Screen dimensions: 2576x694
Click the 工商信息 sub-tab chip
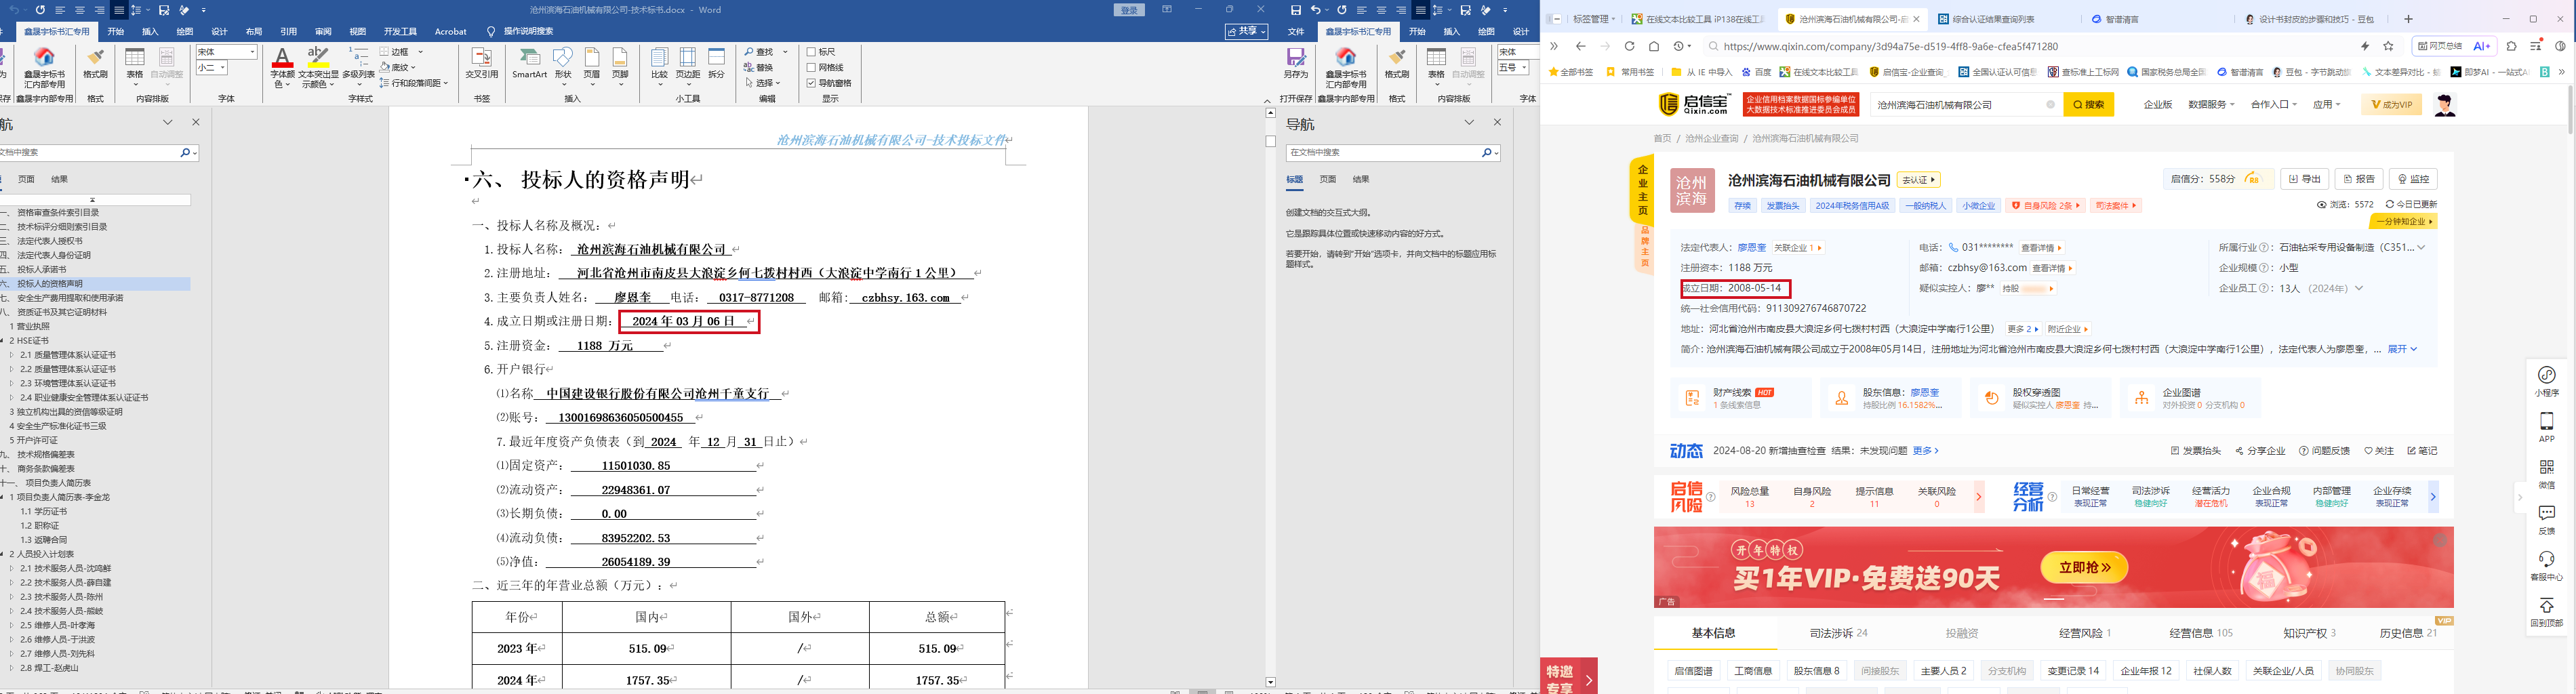[1753, 671]
